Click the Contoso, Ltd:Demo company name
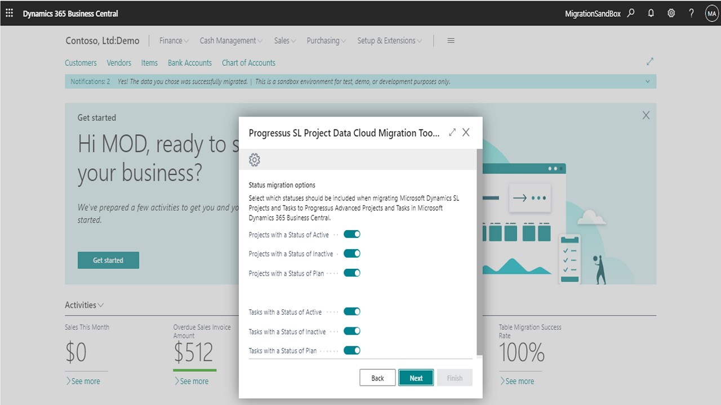This screenshot has width=721, height=405. 103,40
